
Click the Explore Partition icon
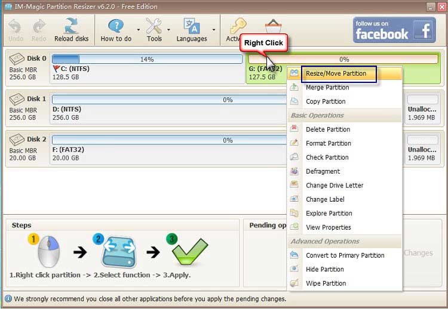[x=294, y=212]
